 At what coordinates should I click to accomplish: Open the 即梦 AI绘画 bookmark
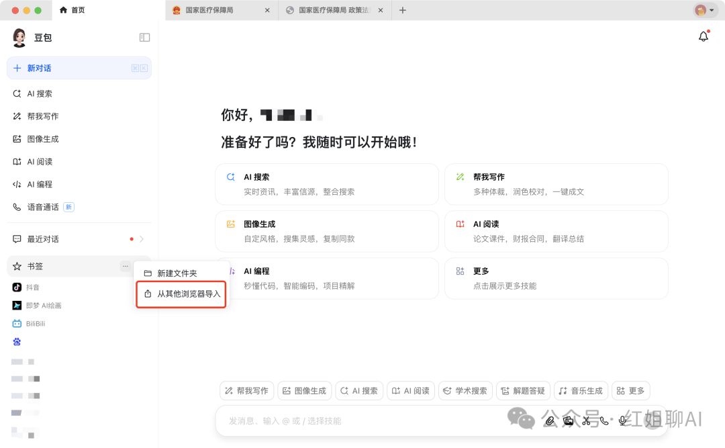37,306
